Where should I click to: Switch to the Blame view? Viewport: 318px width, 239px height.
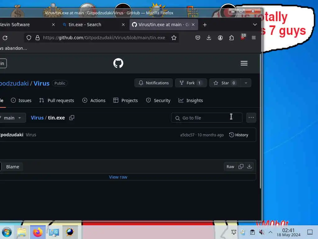(12, 167)
